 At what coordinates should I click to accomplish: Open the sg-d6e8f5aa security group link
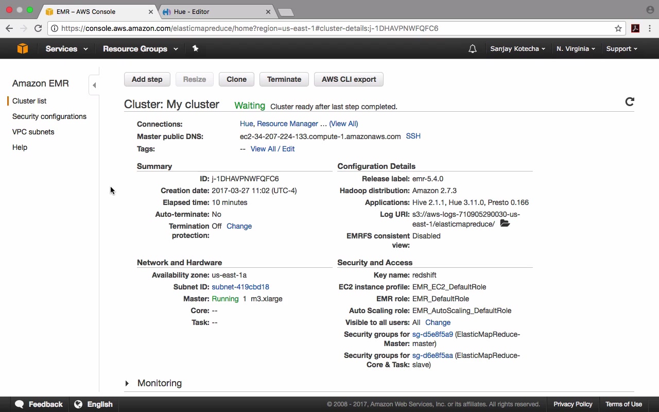(432, 355)
